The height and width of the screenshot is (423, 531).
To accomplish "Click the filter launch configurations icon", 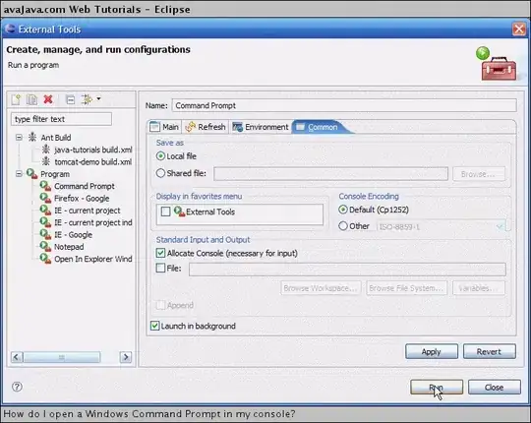I will tap(87, 99).
